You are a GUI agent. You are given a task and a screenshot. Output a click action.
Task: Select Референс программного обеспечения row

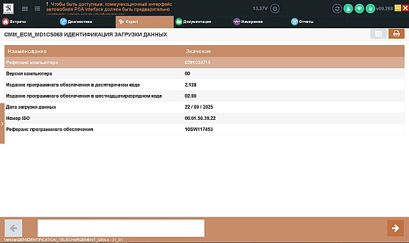[204, 129]
